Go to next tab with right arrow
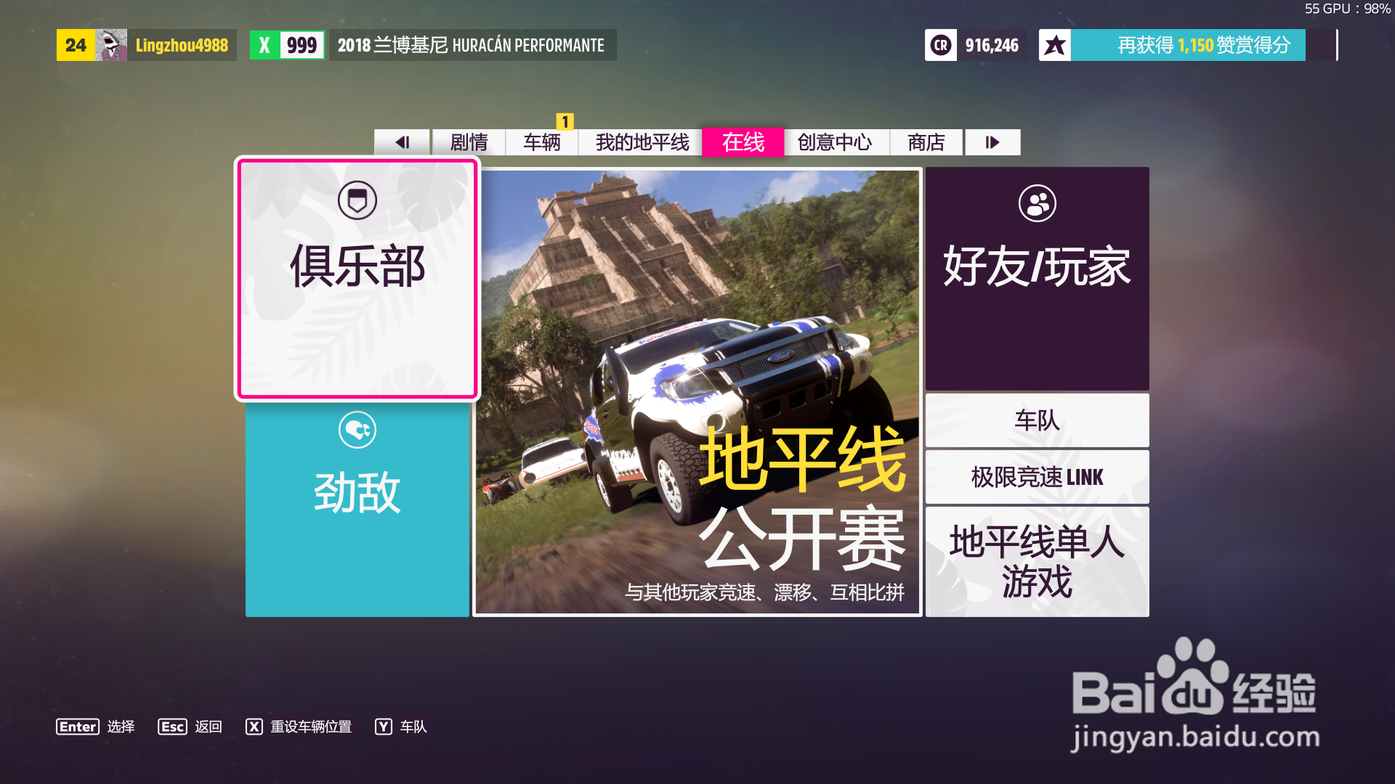1395x784 pixels. pos(992,142)
